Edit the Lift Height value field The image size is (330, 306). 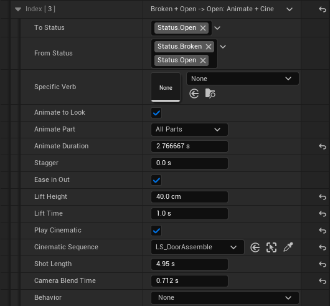click(189, 197)
